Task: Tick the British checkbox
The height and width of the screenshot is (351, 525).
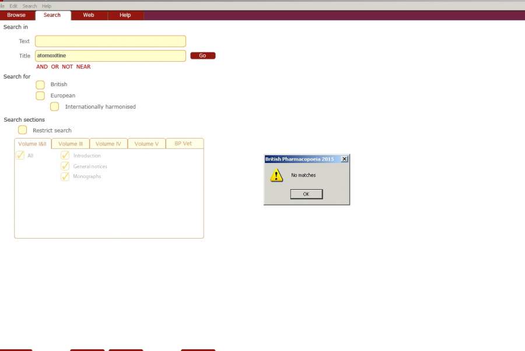Action: [40, 84]
